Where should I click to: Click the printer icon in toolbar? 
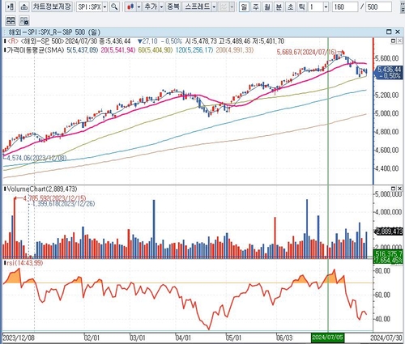24,6
